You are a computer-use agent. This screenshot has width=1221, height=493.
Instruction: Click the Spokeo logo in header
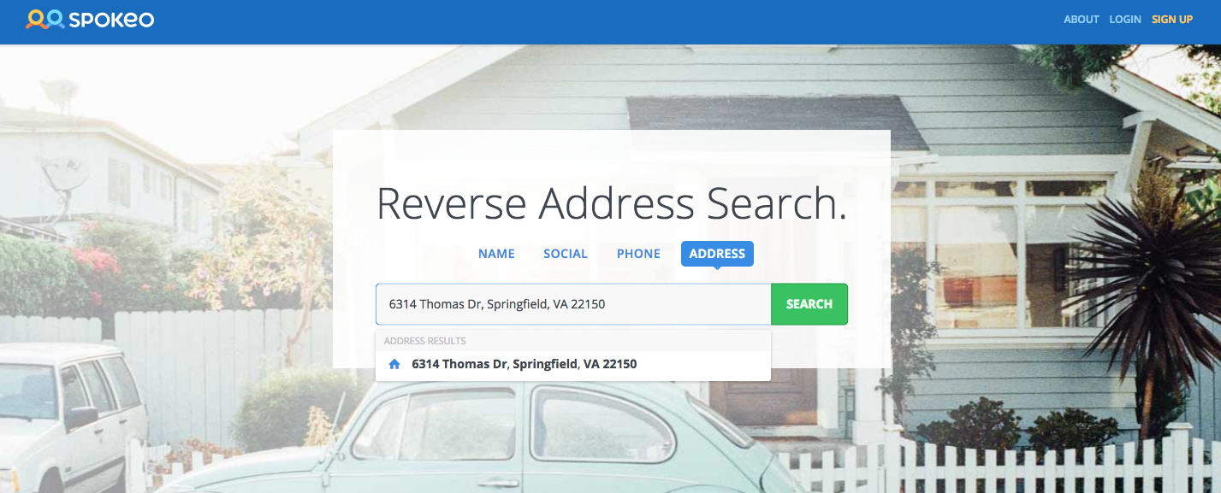pos(90,19)
